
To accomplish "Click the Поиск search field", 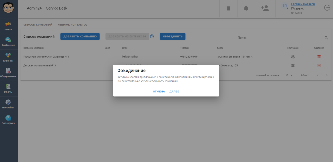I will 280,38.
